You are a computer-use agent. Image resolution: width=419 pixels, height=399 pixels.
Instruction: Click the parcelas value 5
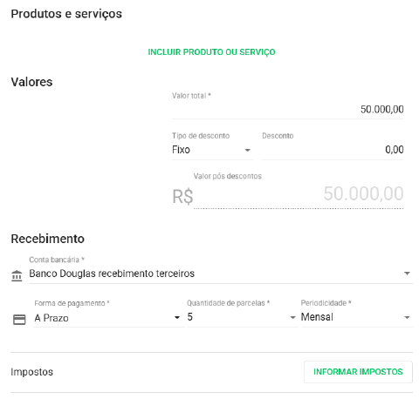point(190,317)
